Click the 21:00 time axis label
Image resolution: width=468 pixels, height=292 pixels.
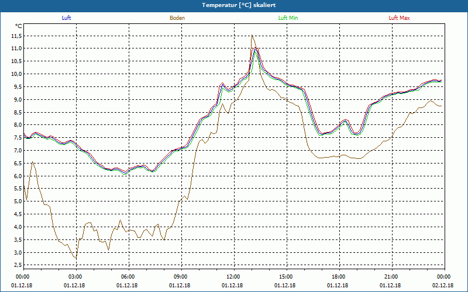pyautogui.click(x=391, y=277)
